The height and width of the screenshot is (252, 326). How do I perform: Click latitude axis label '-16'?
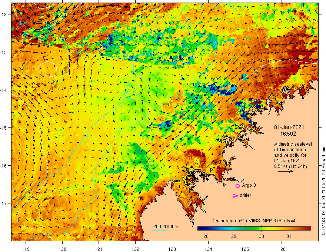click(4, 166)
